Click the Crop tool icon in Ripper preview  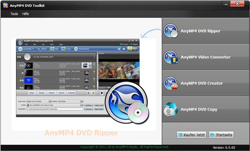pos(64,49)
